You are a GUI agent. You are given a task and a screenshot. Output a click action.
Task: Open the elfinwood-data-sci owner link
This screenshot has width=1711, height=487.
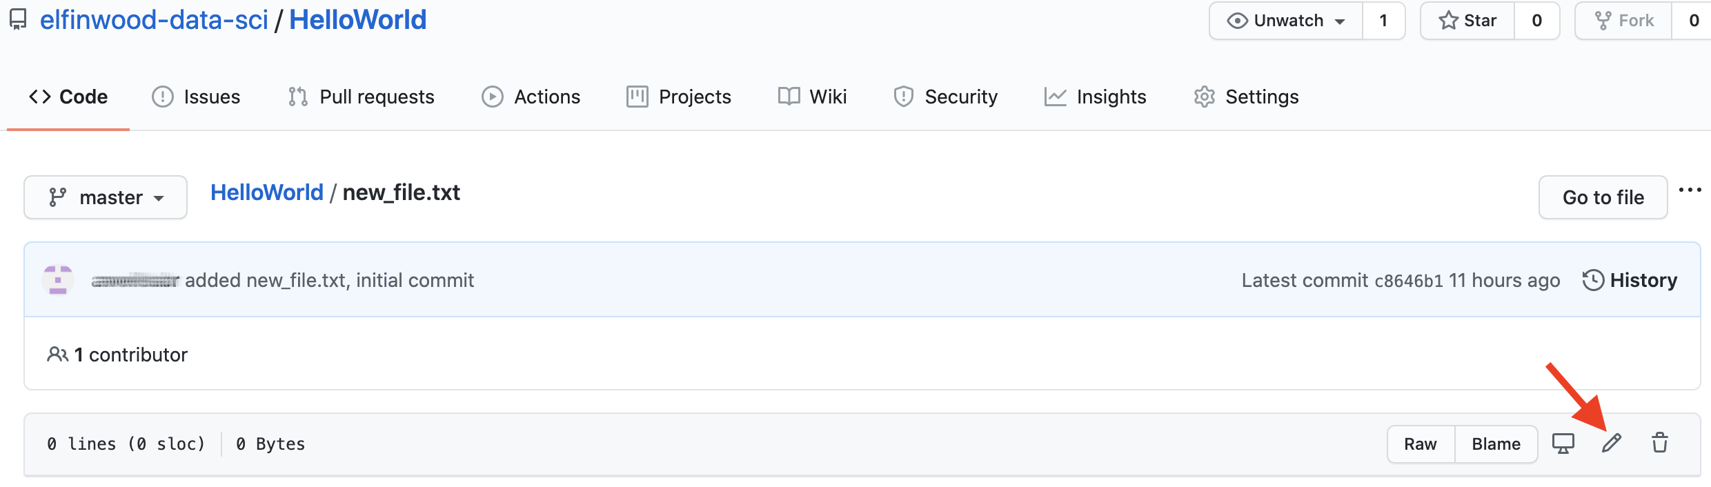click(x=154, y=20)
